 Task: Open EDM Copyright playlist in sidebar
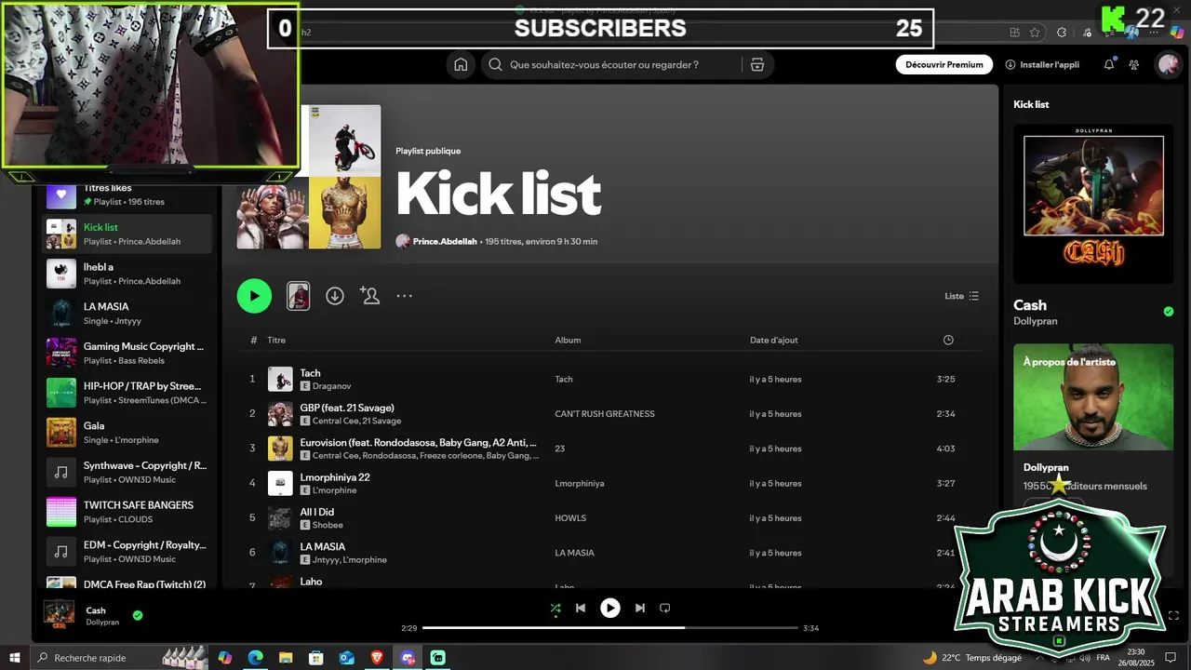click(127, 552)
